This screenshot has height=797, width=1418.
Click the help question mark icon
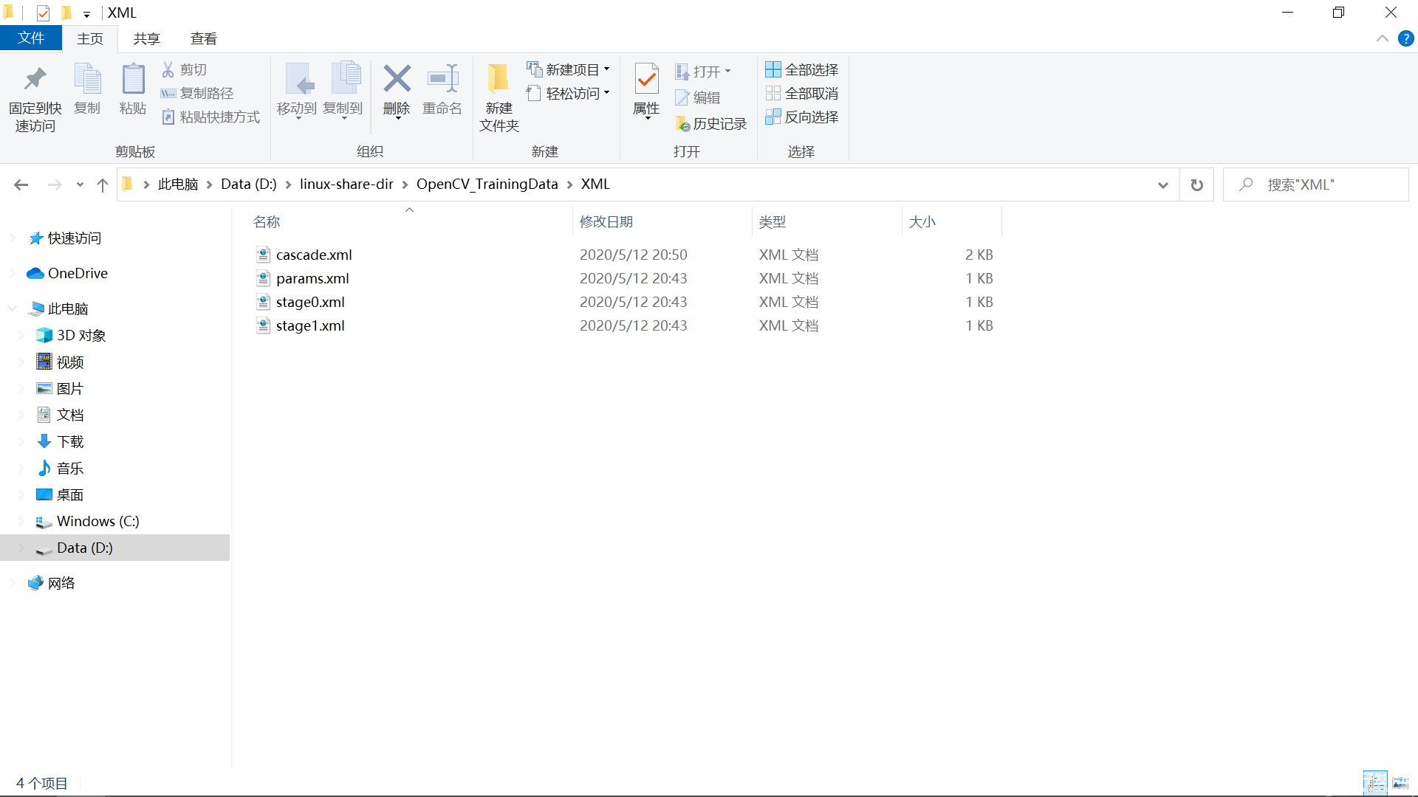(1405, 39)
